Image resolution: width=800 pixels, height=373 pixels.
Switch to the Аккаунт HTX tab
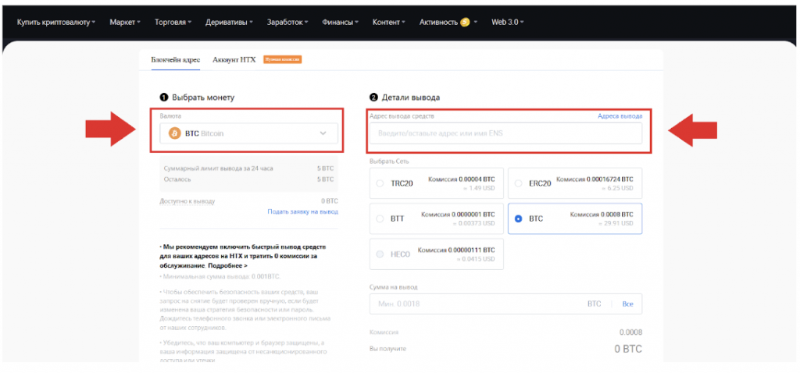click(x=234, y=59)
